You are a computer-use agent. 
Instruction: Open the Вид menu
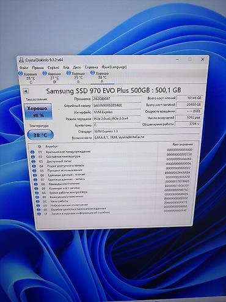click(66, 67)
